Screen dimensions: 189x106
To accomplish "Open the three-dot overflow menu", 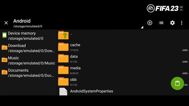I will tap(182, 23).
